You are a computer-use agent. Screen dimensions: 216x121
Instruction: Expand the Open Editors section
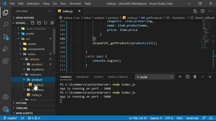pos(25,18)
